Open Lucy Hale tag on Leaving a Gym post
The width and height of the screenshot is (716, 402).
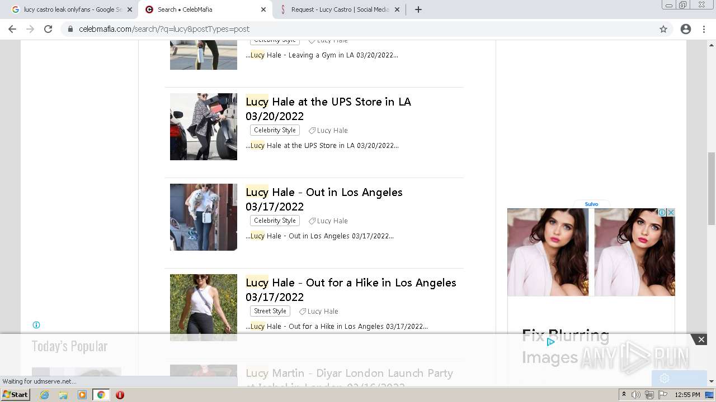[x=328, y=41]
